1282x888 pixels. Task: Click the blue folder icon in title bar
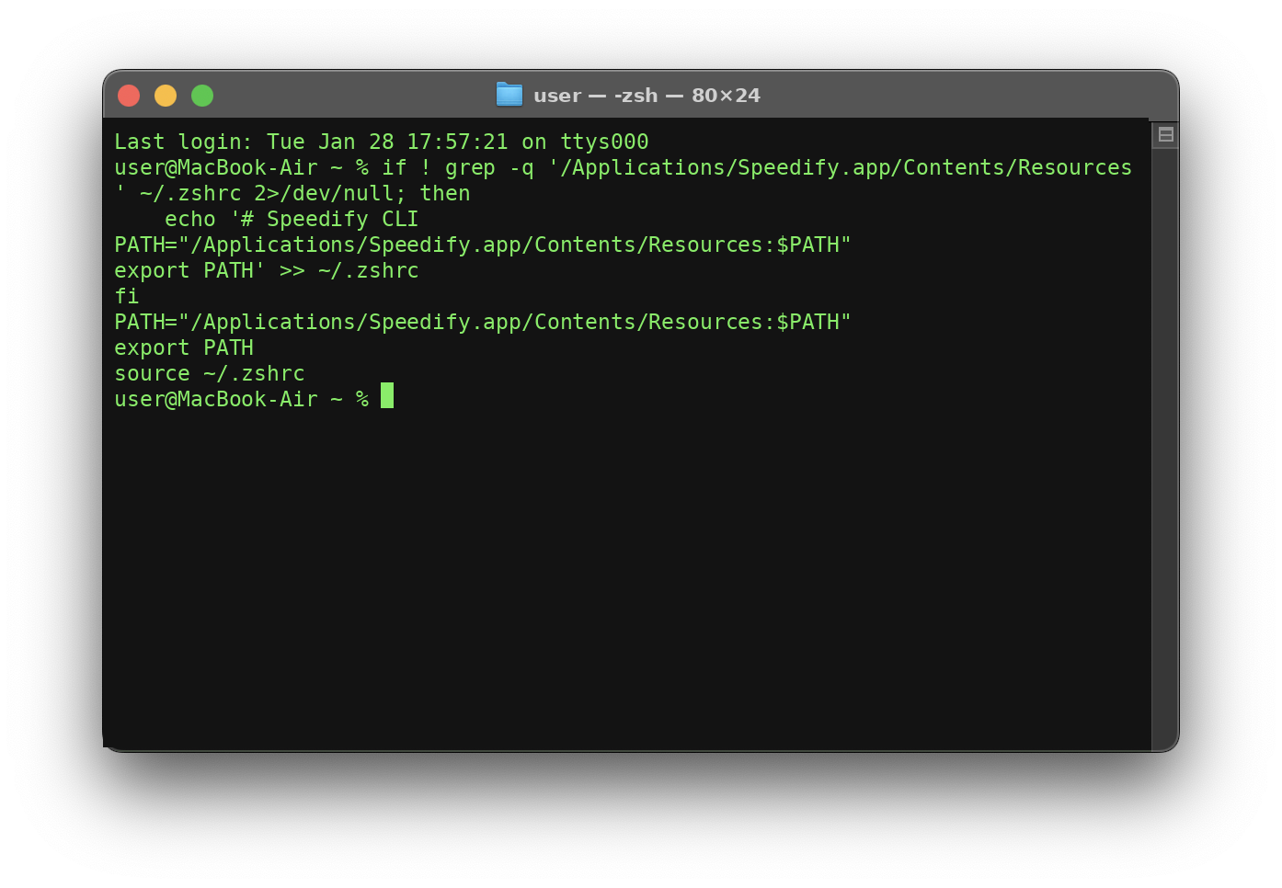(509, 95)
